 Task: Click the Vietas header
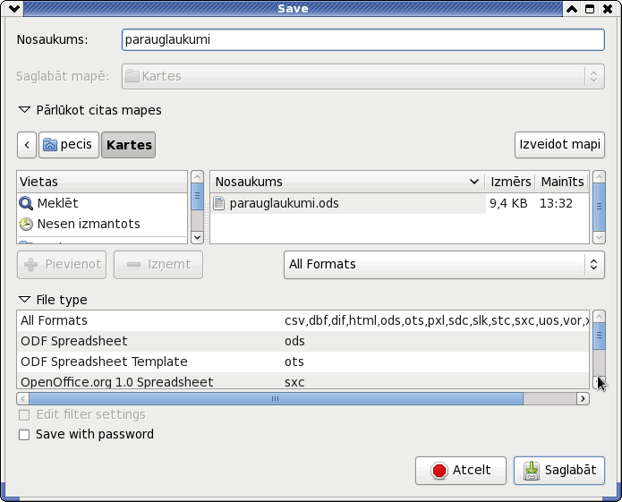tap(102, 182)
